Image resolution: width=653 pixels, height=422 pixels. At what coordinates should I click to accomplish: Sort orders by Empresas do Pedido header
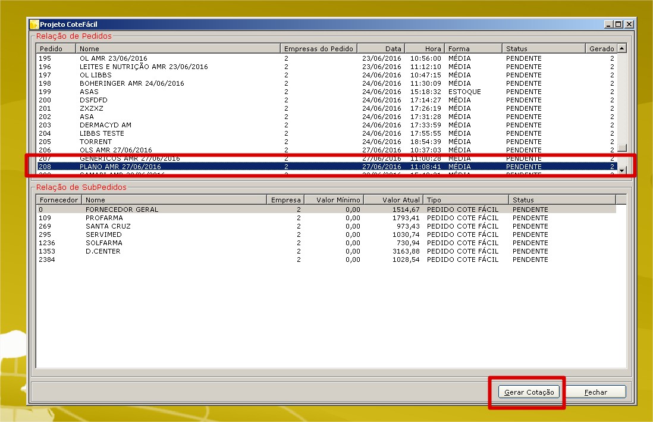pyautogui.click(x=318, y=49)
